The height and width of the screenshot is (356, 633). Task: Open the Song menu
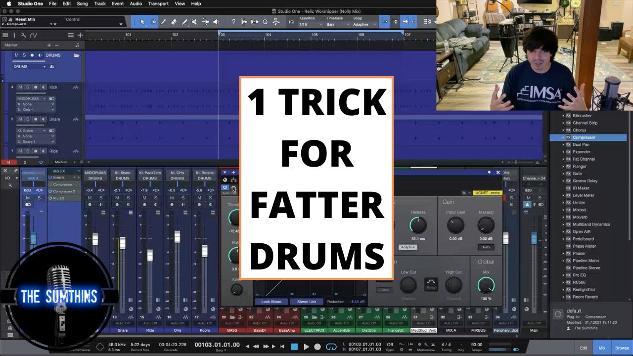[82, 3]
